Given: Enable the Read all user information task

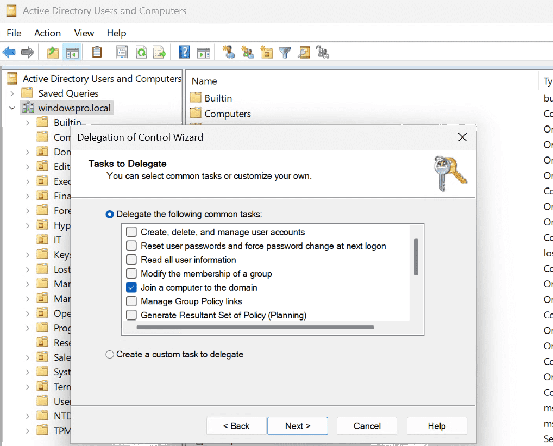Looking at the screenshot, I should [x=130, y=260].
